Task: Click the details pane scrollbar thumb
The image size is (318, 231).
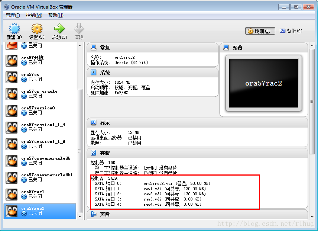Action: coord(312,102)
